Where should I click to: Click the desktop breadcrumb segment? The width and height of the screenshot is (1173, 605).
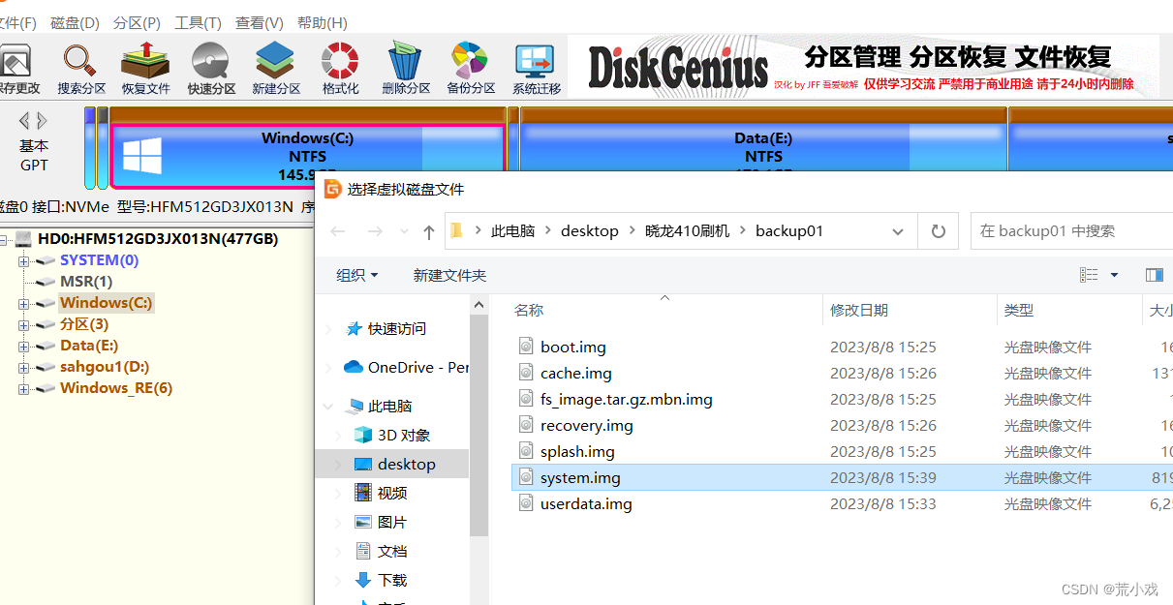[x=589, y=231]
